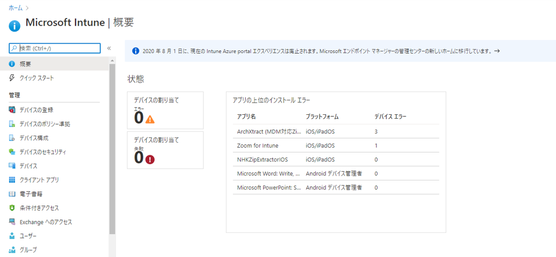
Task: Click the デバイスの登録 sidebar icon
Action: 12,110
